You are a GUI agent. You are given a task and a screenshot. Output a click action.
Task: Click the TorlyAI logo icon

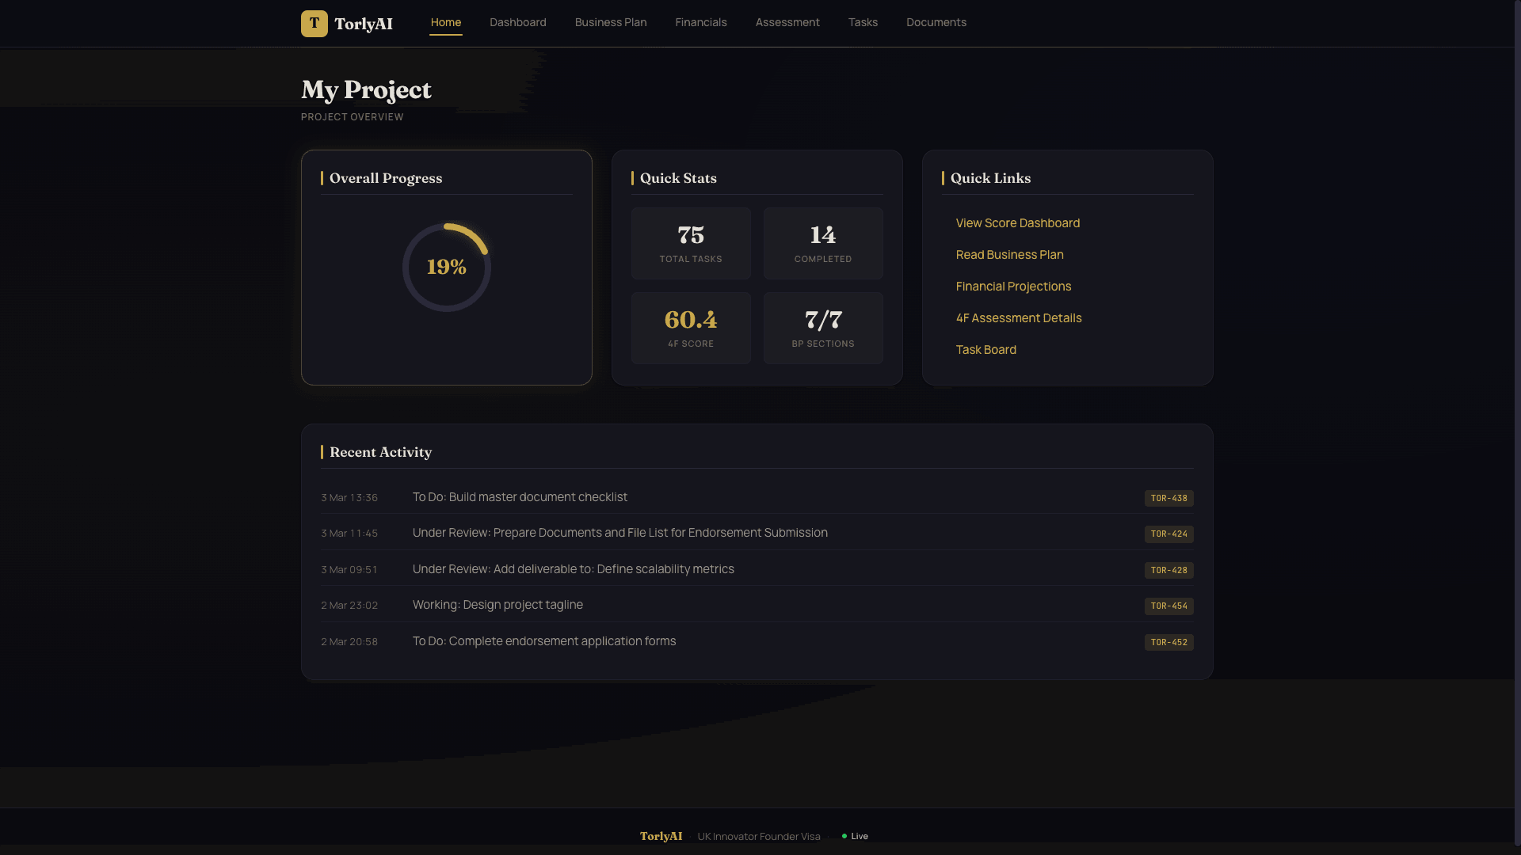314,23
